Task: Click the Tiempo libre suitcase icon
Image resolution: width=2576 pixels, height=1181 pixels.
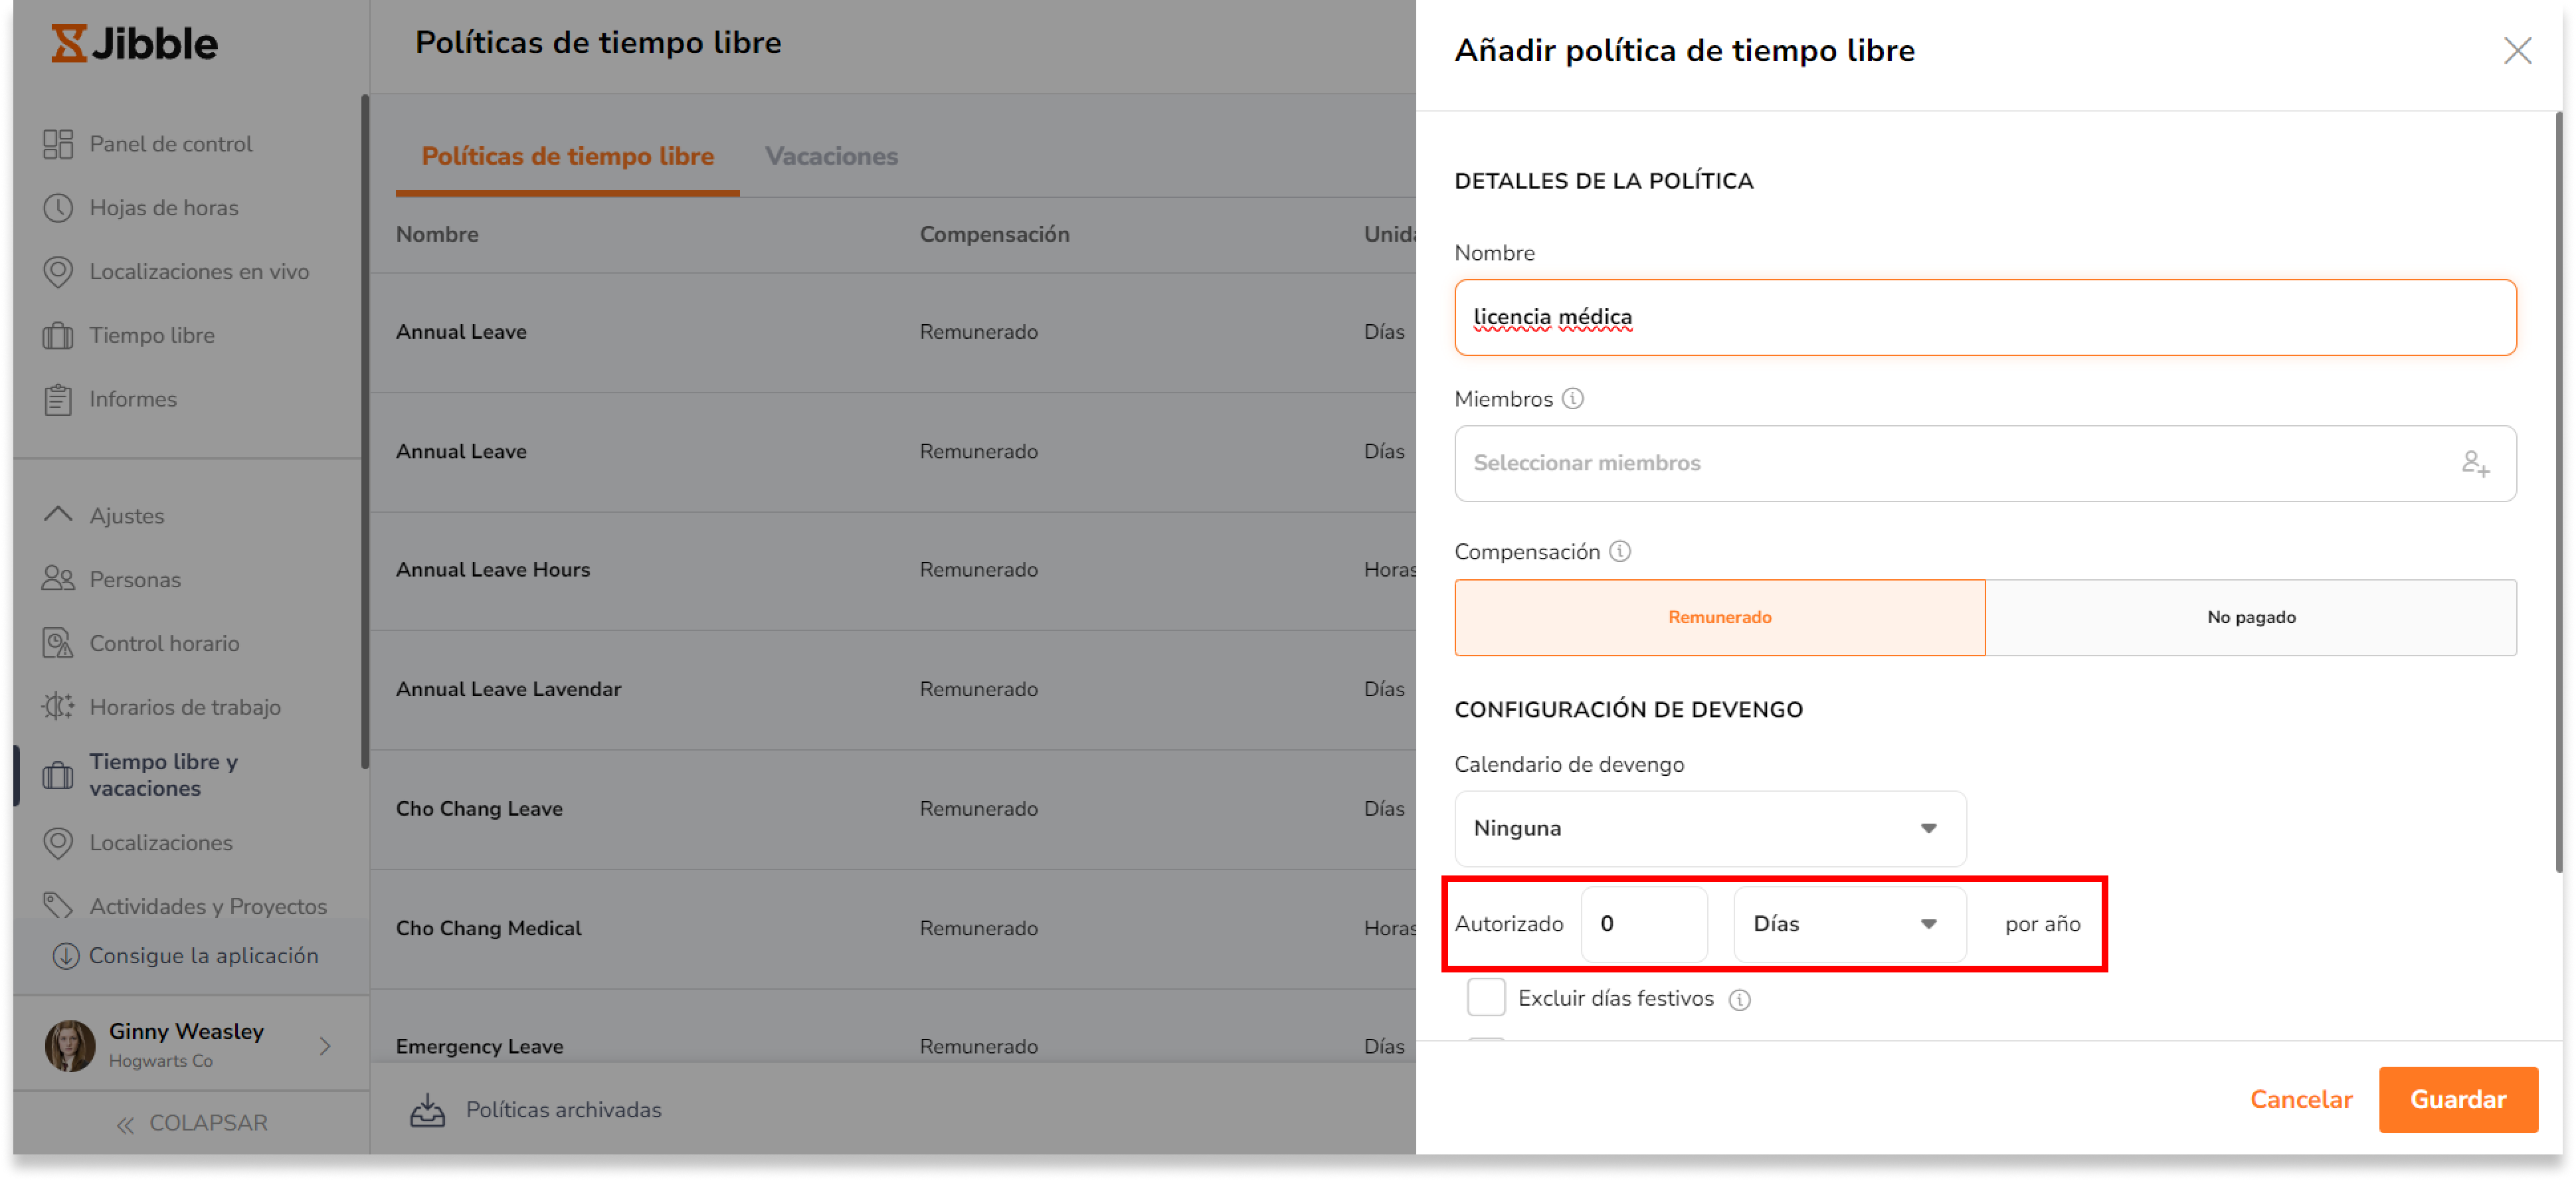Action: click(58, 336)
